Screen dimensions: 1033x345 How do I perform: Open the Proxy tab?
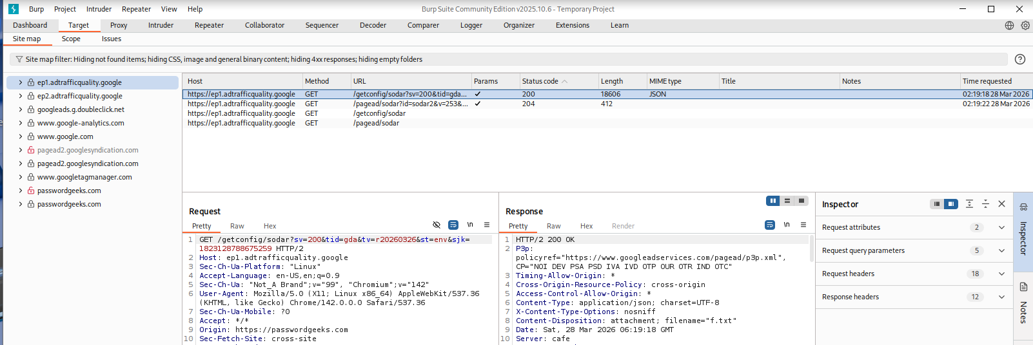click(x=119, y=26)
